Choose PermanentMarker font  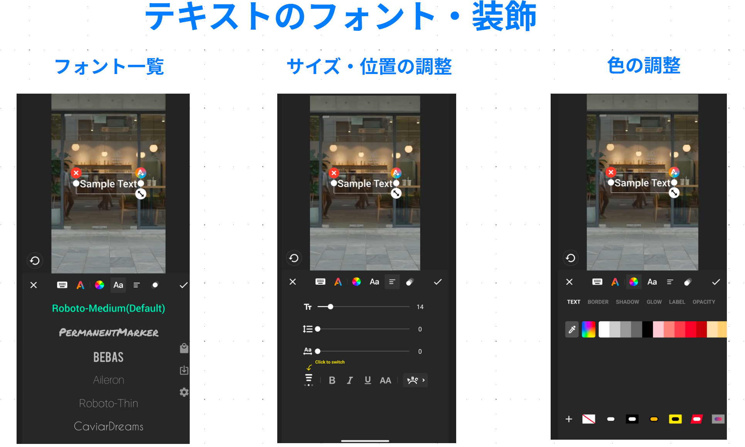click(108, 333)
